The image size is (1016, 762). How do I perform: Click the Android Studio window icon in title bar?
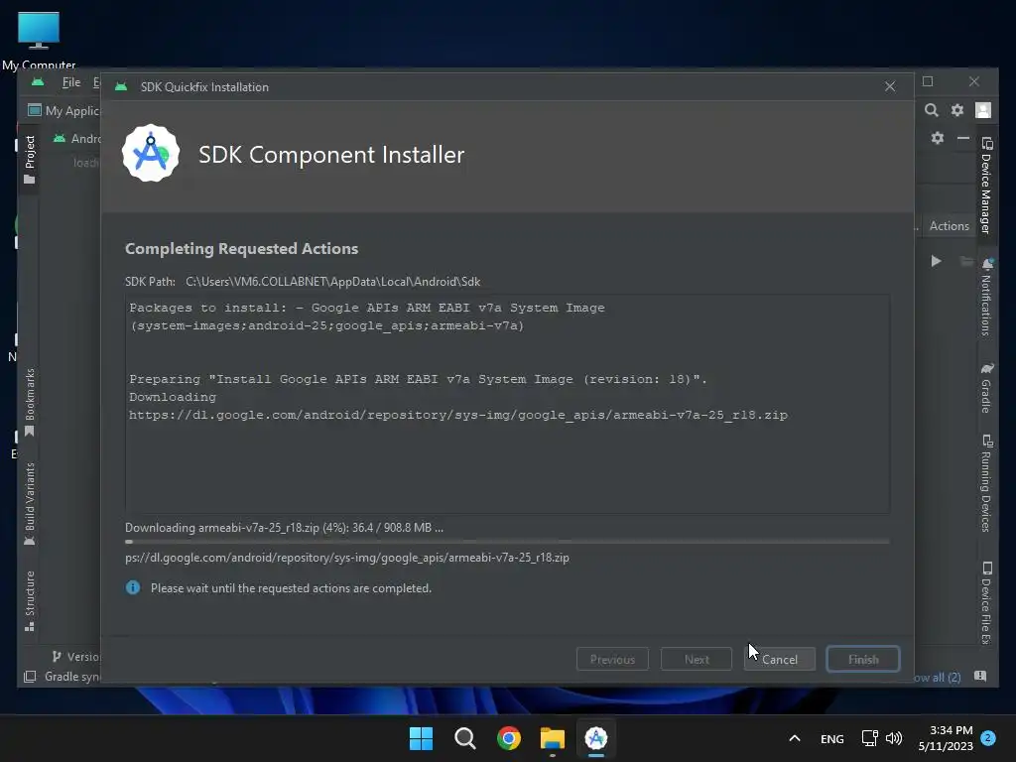[38, 81]
